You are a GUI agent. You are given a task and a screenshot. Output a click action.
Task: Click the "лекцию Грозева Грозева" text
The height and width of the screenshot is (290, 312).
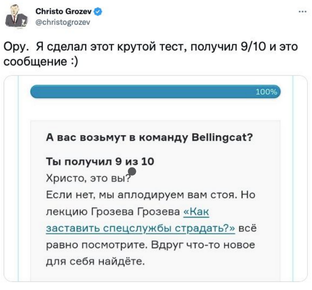[112, 212]
